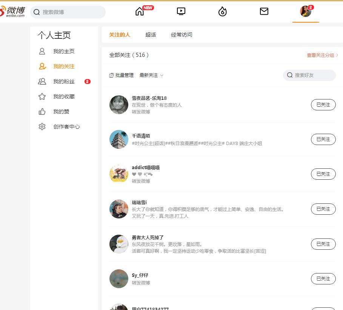Open 我的收藏 star icon in sidebar

pyautogui.click(x=42, y=96)
